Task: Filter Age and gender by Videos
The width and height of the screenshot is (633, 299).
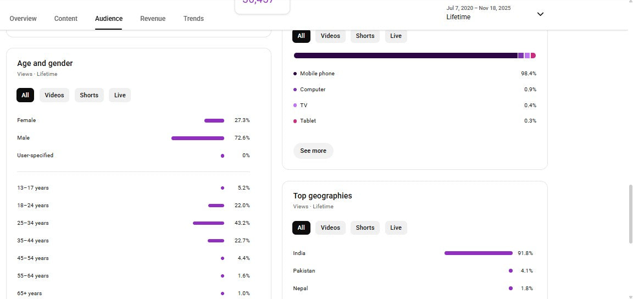Action: coord(54,95)
